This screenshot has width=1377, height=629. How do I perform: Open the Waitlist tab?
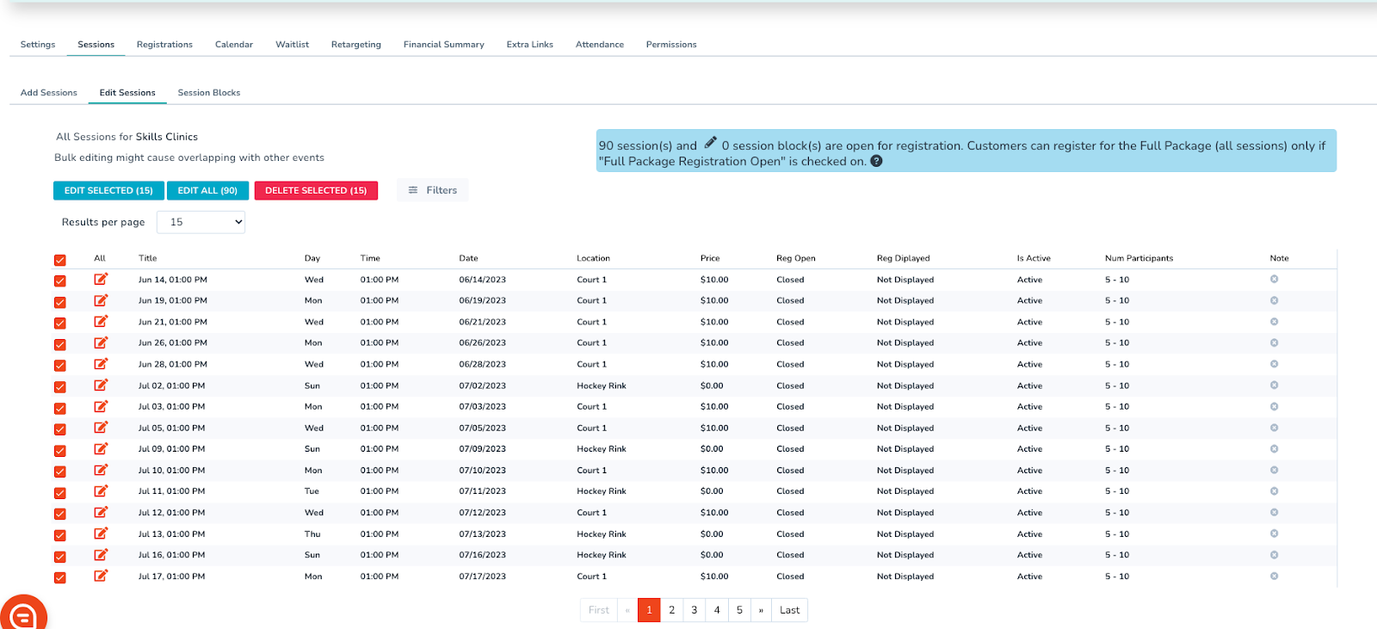(x=292, y=45)
